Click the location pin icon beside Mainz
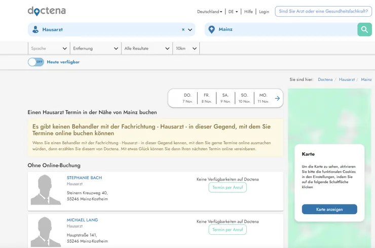Viewport: 375px width, 248px height. click(211, 29)
